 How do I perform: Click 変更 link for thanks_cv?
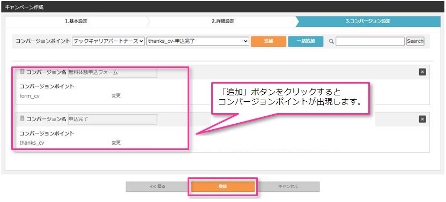click(116, 143)
